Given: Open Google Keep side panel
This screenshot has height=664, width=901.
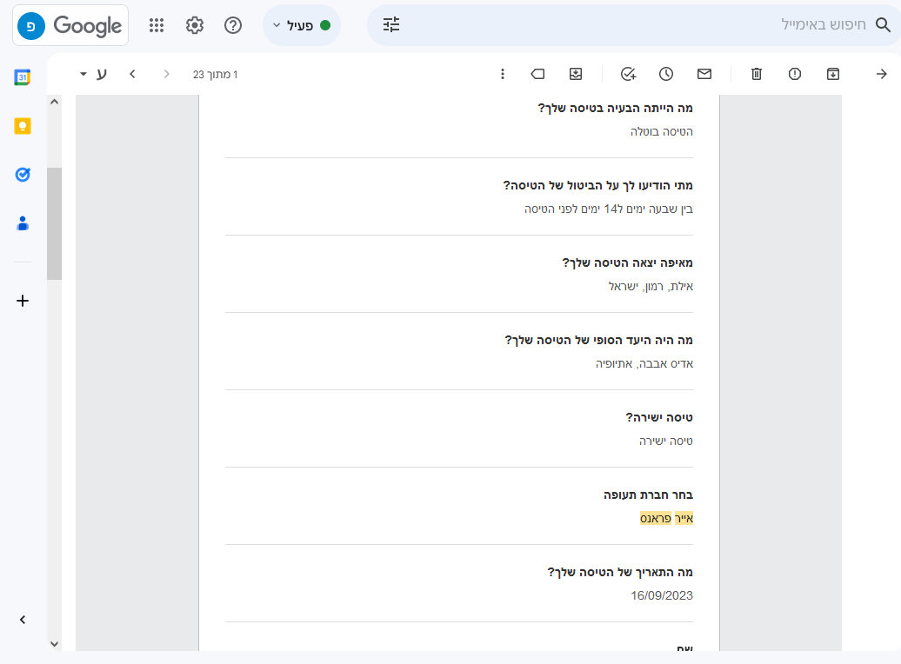Looking at the screenshot, I should pyautogui.click(x=23, y=126).
